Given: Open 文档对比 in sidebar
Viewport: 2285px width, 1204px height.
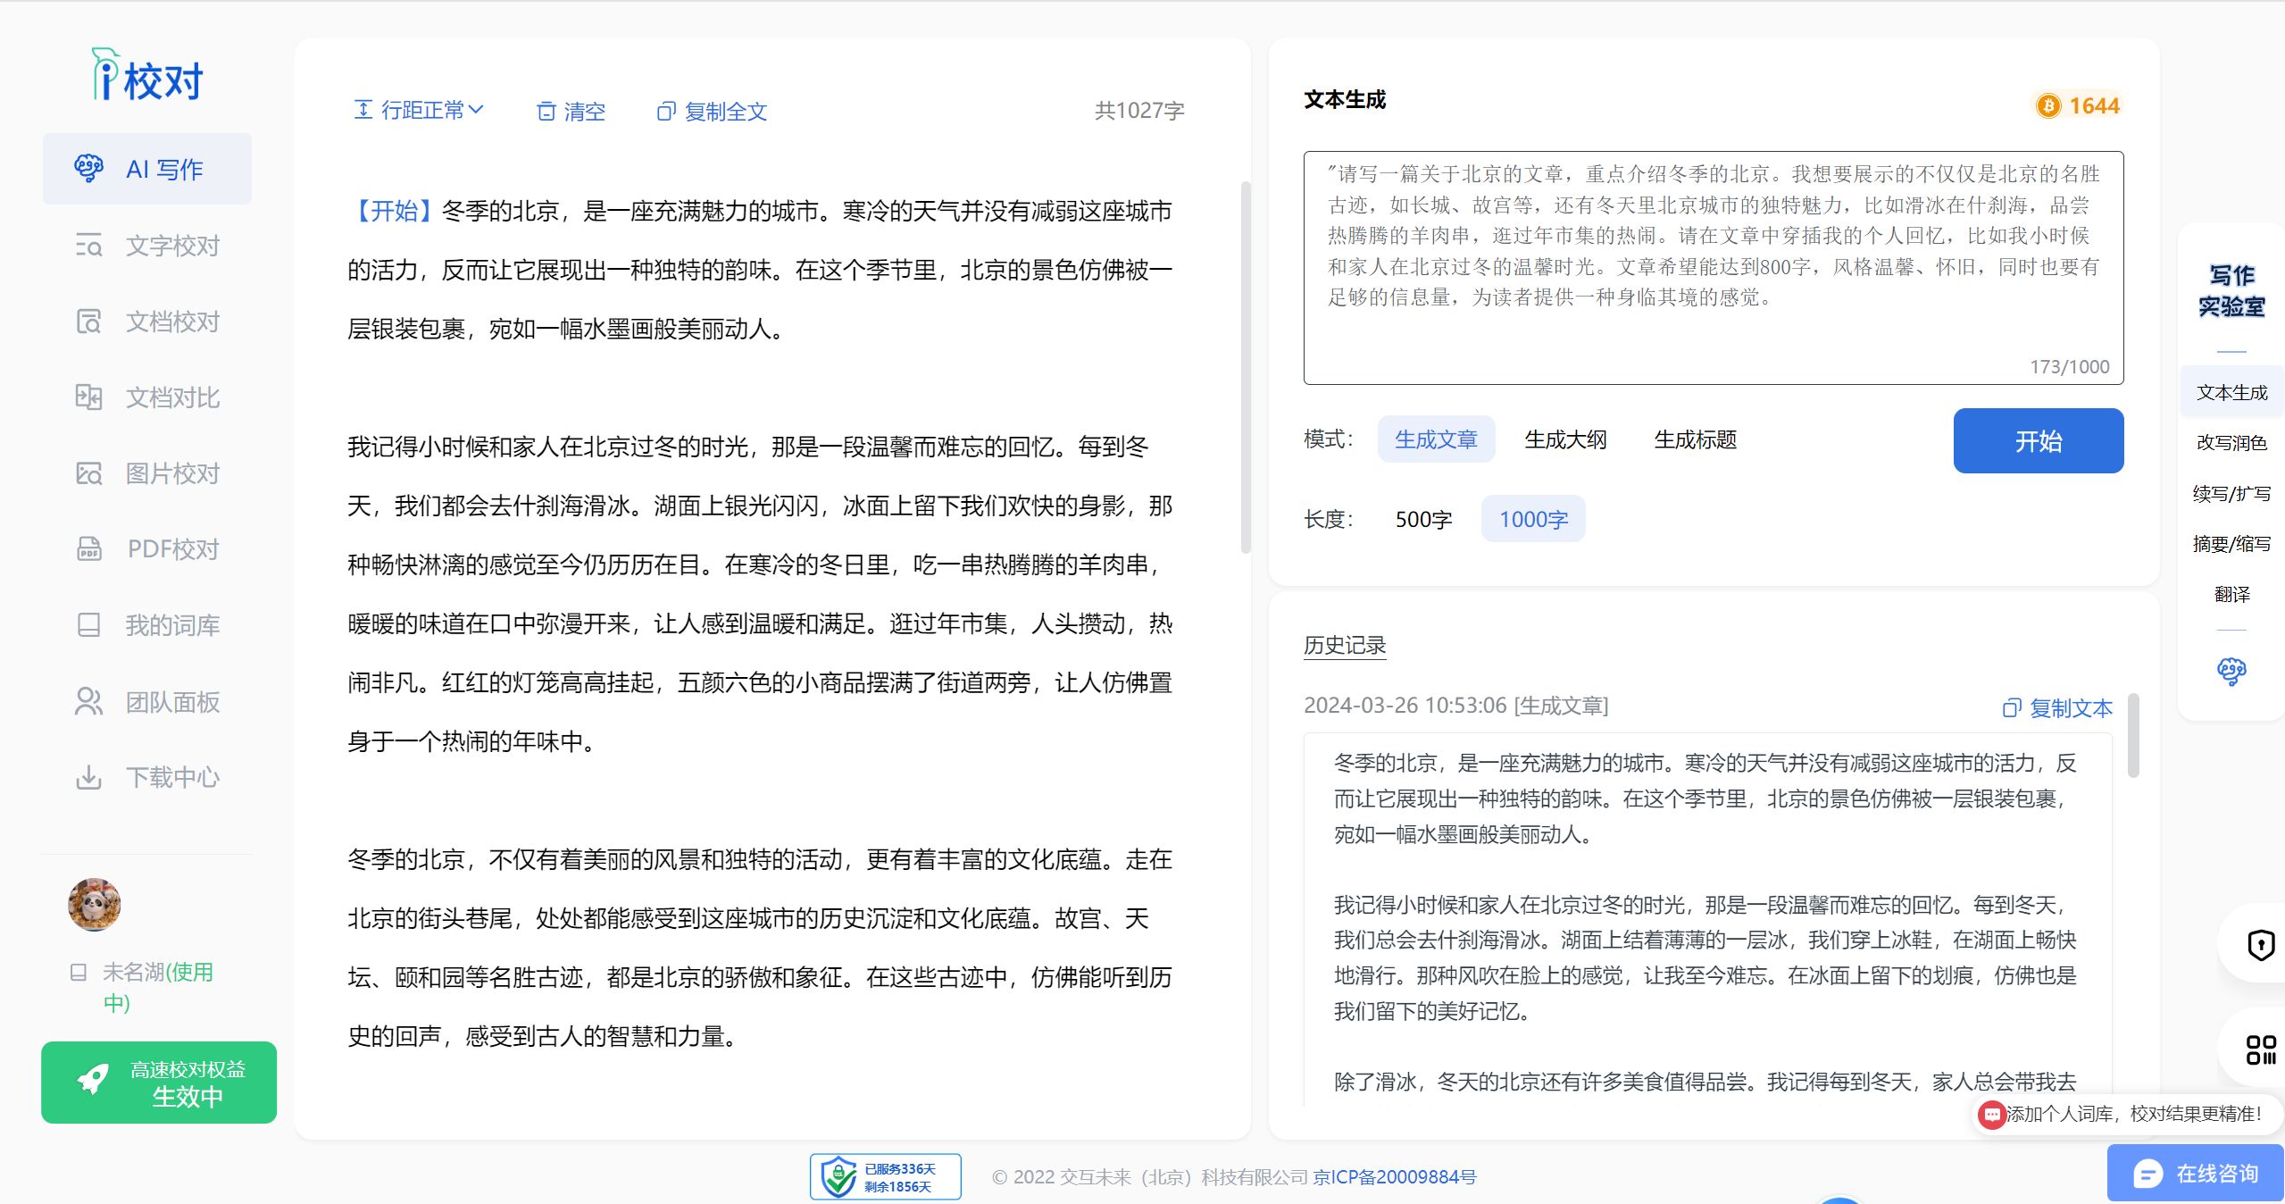Looking at the screenshot, I should click(x=147, y=397).
